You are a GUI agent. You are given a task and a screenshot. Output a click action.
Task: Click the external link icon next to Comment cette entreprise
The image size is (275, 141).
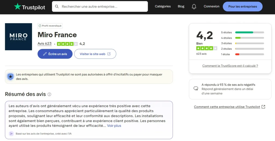click(263, 107)
